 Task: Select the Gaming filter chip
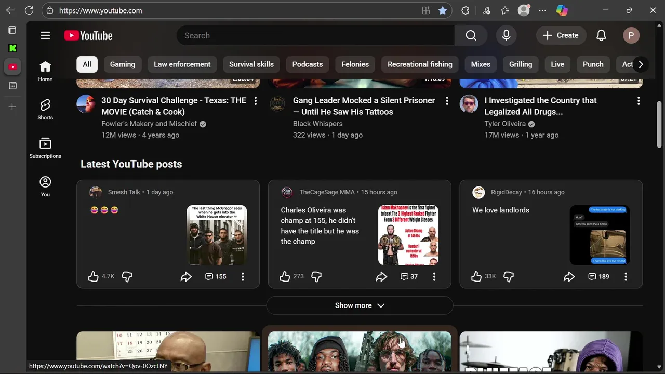(x=123, y=64)
